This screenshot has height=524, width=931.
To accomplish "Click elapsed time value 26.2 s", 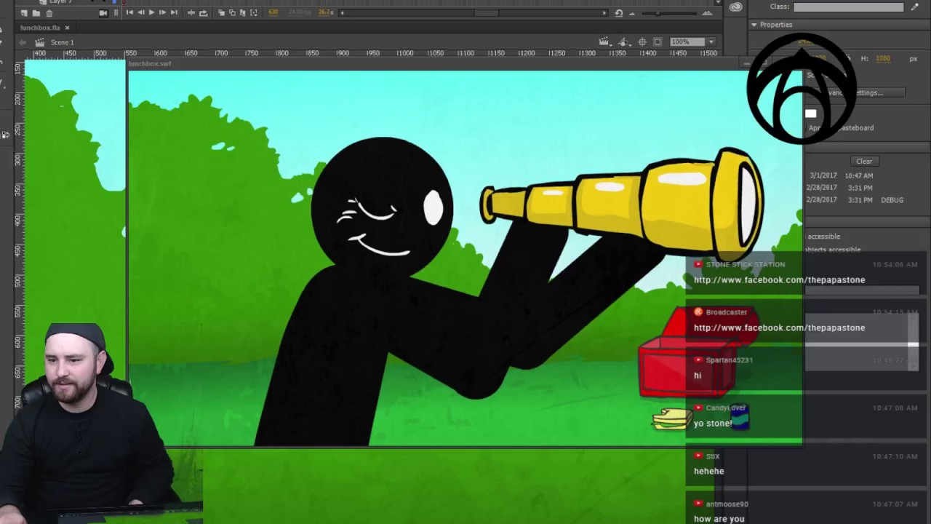I will point(325,12).
